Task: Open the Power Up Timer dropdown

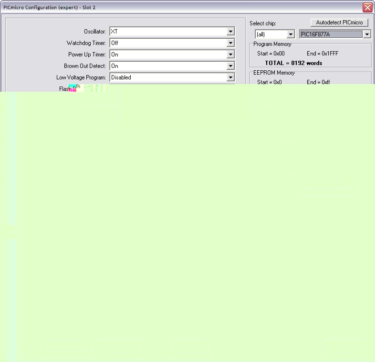Action: tap(172, 55)
